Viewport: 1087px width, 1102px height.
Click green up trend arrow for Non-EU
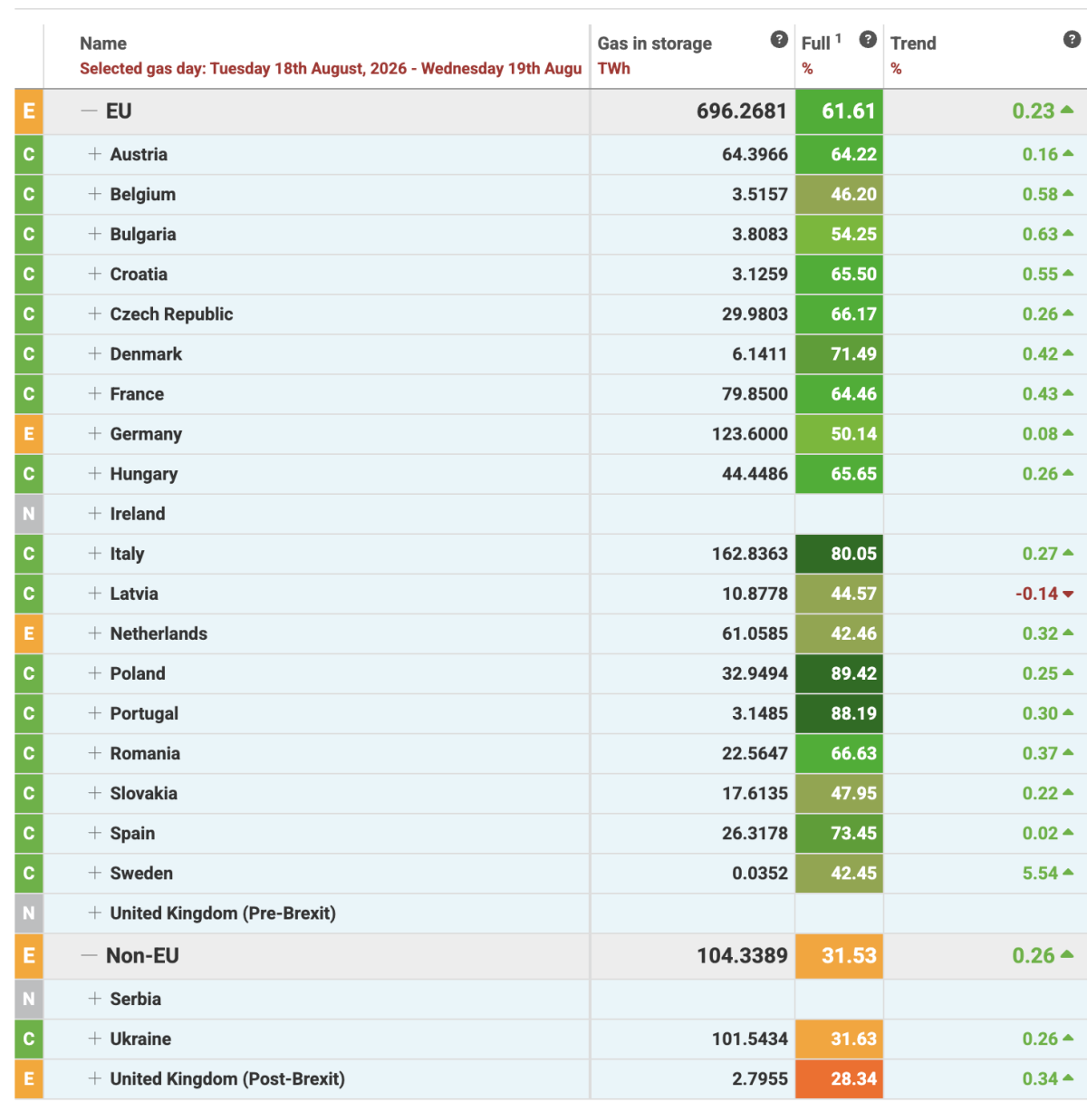point(1067,954)
